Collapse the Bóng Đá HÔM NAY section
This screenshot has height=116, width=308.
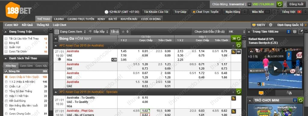coord(56,39)
